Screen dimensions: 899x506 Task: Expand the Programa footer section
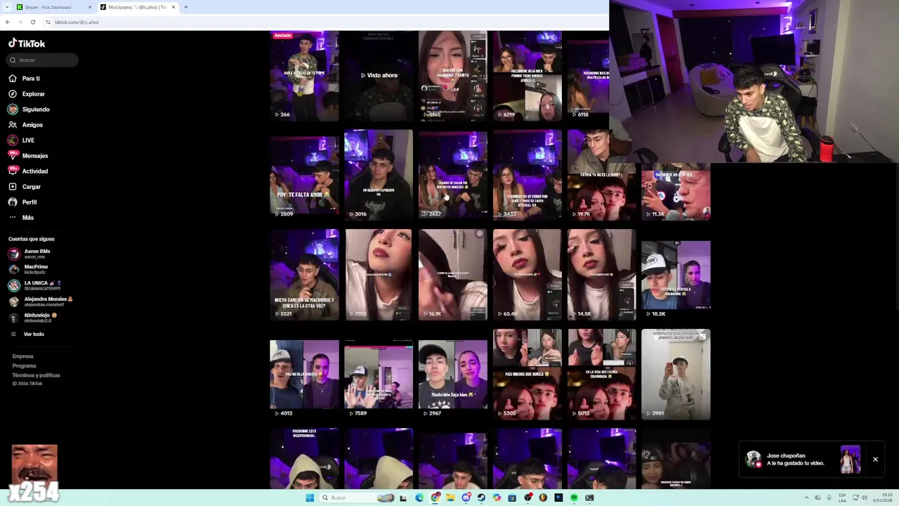pyautogui.click(x=24, y=365)
